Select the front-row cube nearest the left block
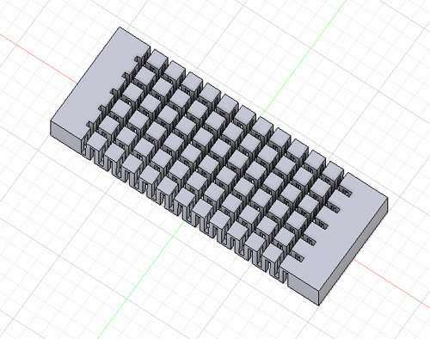Viewport: 430px width, 339px height. click(97, 143)
